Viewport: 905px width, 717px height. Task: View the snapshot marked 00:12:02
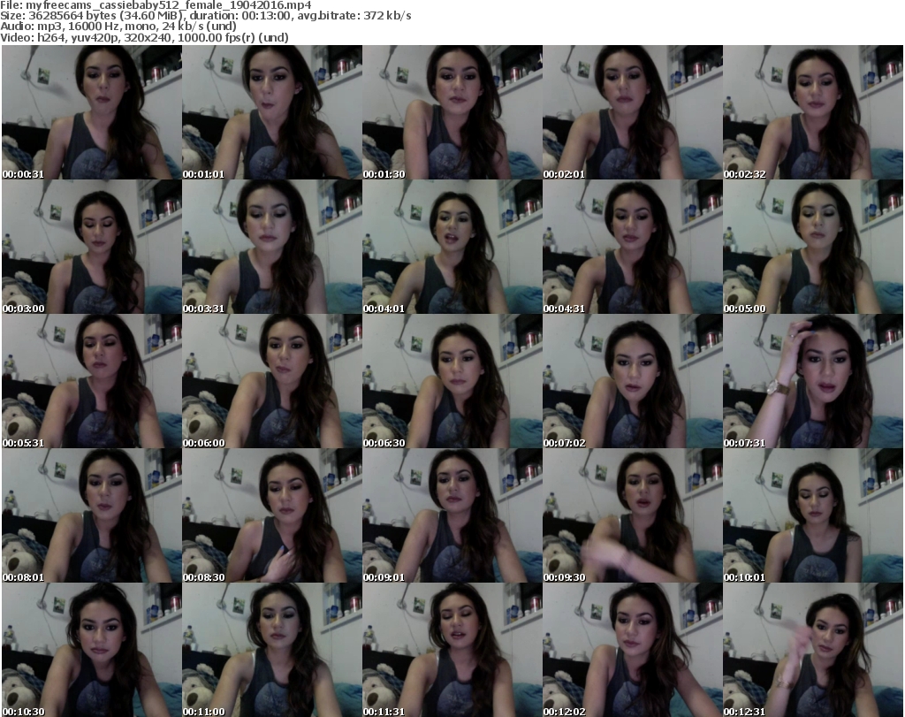pyautogui.click(x=632, y=650)
